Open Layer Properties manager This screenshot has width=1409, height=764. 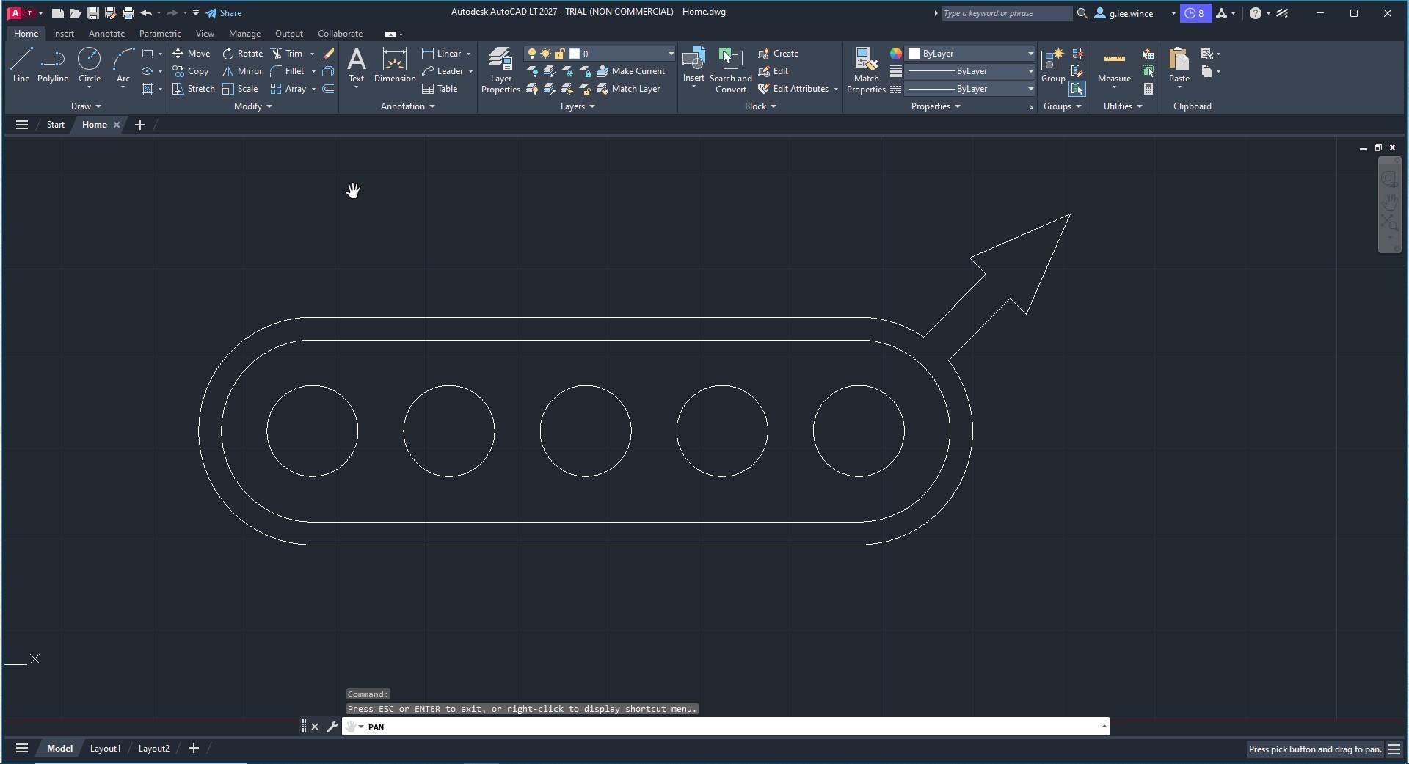click(x=500, y=70)
